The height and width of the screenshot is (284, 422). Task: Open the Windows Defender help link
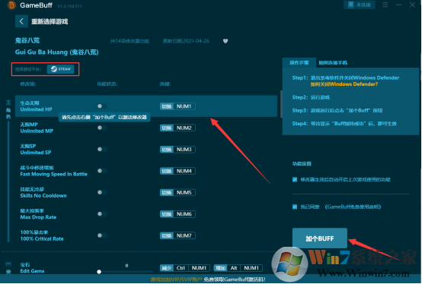point(344,84)
